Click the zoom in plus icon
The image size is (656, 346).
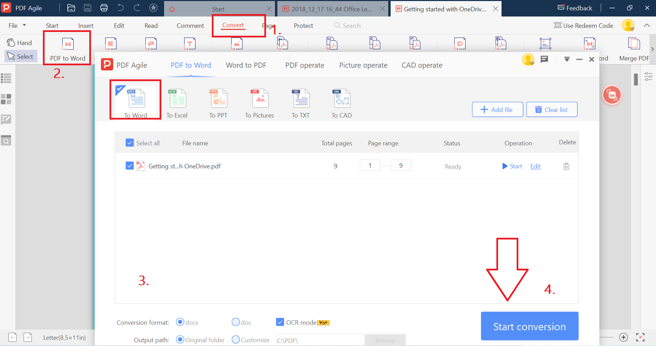point(624,337)
